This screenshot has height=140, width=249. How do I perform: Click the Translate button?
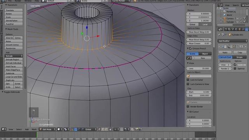pos(14,10)
